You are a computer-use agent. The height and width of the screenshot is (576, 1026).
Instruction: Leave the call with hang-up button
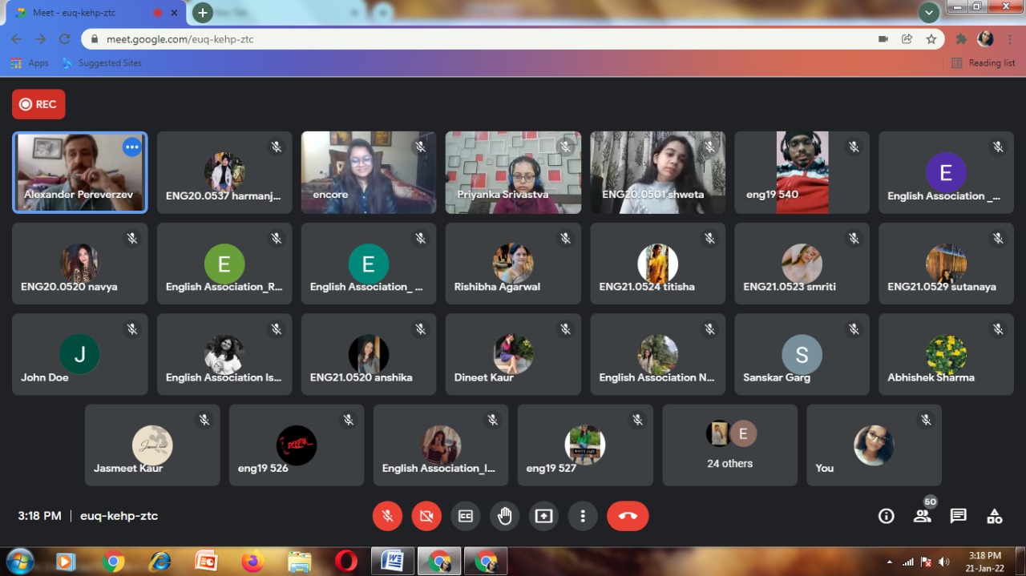pos(627,517)
